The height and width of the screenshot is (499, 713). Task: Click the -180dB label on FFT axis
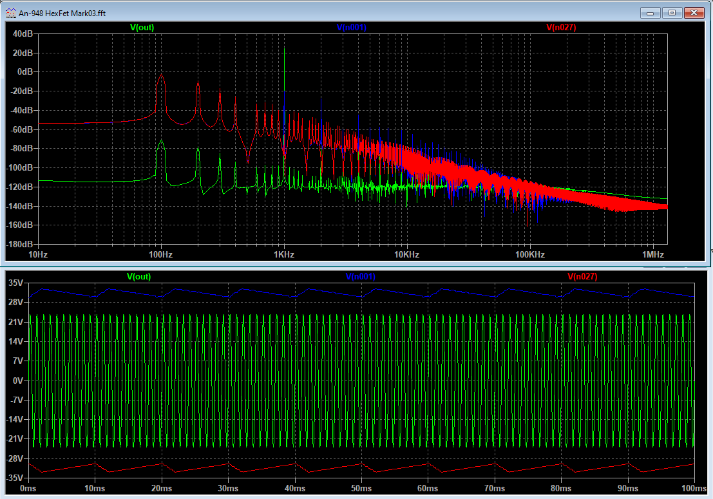19,245
